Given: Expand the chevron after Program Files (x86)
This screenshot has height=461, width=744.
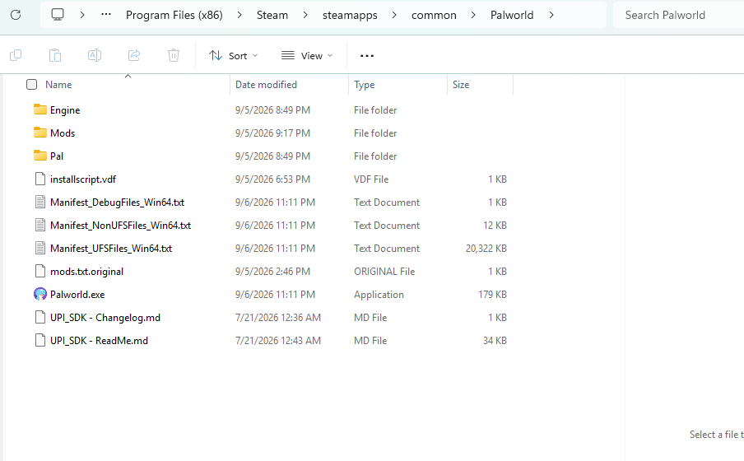Looking at the screenshot, I should [x=239, y=15].
